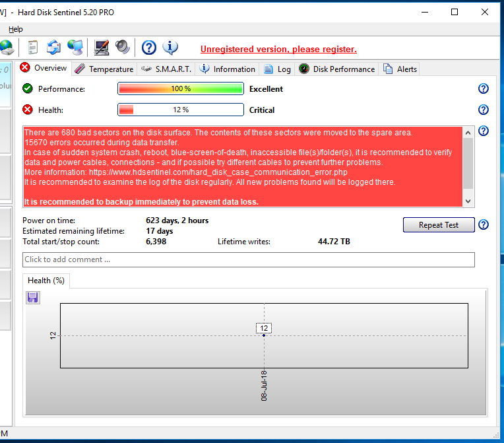Click the 12 data point on graph
Viewport: 504px width, 443px height.
click(x=264, y=335)
